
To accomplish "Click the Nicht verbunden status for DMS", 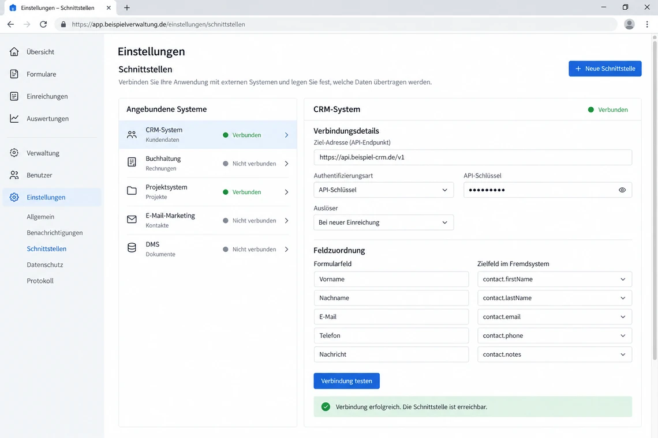I will [249, 250].
